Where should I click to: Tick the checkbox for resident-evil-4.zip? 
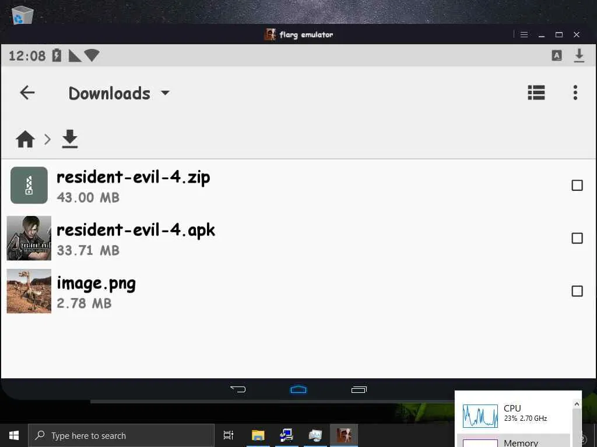coord(577,185)
